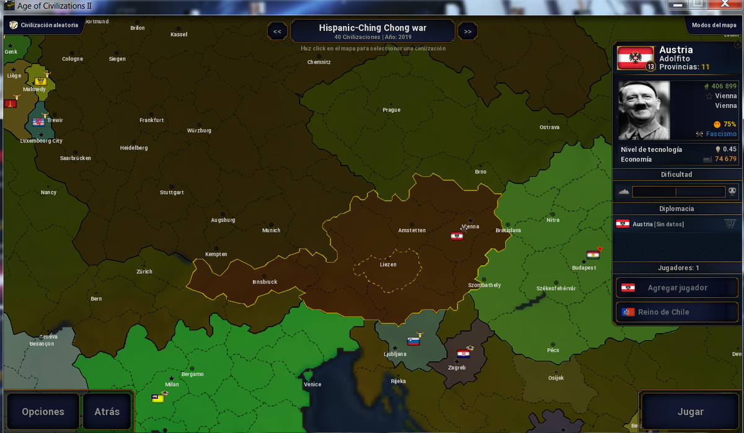Viewport: 744px width, 433px height.
Task: Click the Economía row label
Action: (636, 159)
